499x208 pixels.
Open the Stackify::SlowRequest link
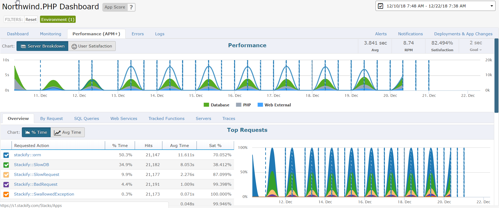[x=37, y=174]
